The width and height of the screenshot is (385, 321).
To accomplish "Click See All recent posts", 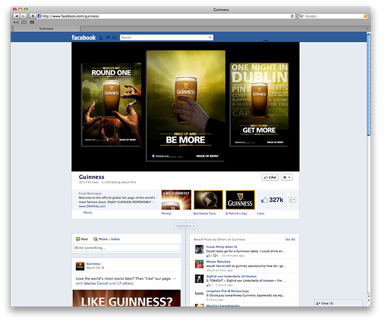I will pos(290,239).
